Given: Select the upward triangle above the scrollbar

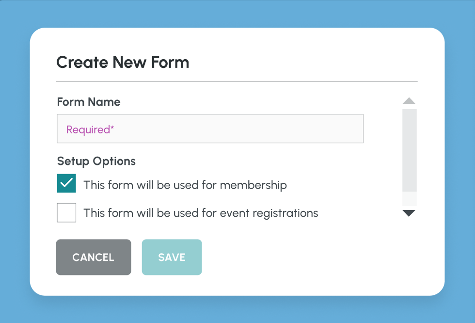Looking at the screenshot, I should 409,100.
